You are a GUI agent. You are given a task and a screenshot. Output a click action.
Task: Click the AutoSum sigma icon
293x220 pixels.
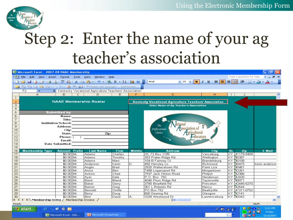click(x=116, y=82)
